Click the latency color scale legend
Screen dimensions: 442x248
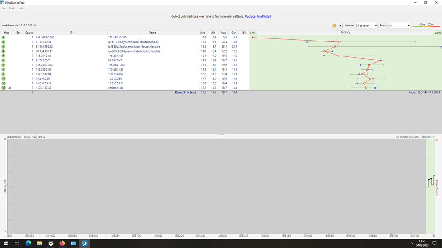pos(426,26)
